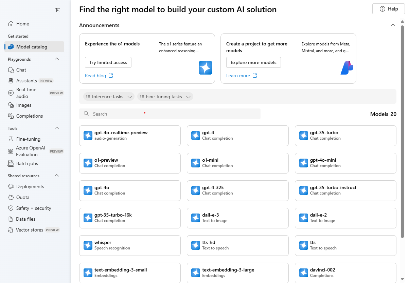Open the text-embedding-3-small model card
The image size is (409, 283).
pyautogui.click(x=130, y=273)
